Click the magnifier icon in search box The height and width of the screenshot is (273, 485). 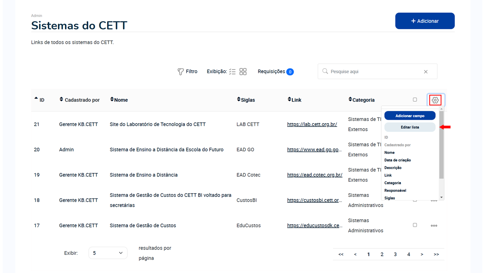[325, 71]
